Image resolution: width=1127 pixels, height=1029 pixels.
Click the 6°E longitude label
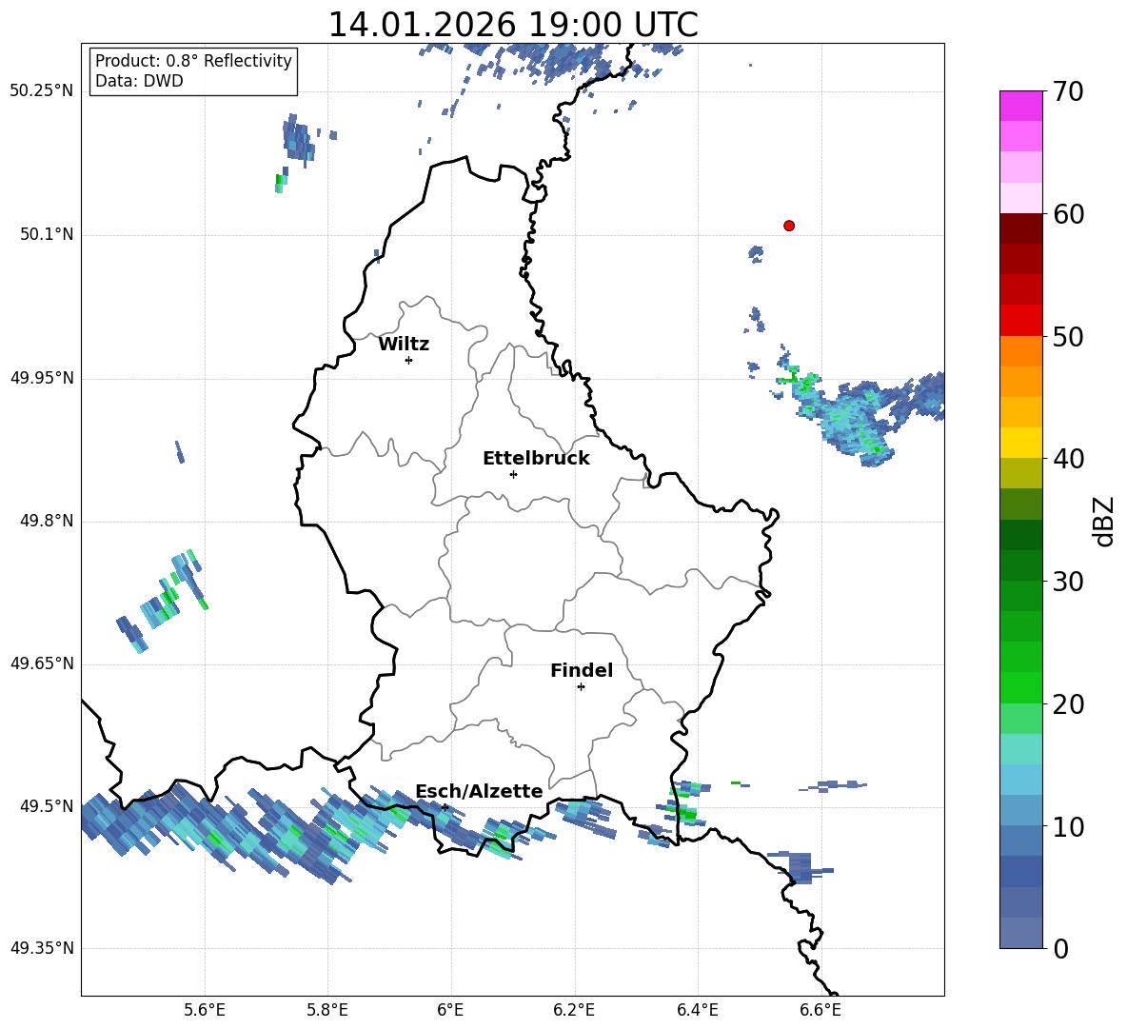[450, 1010]
